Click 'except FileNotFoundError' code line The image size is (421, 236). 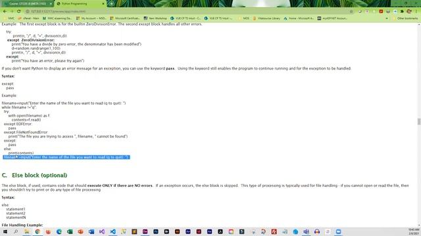[26, 132]
